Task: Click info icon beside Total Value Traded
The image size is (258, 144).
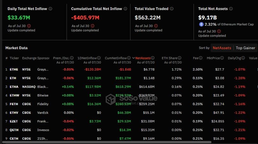Action: pos(171,9)
